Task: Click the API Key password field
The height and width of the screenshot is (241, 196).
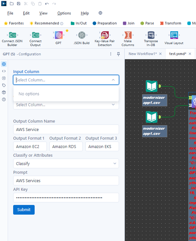Action: [x=66, y=198]
